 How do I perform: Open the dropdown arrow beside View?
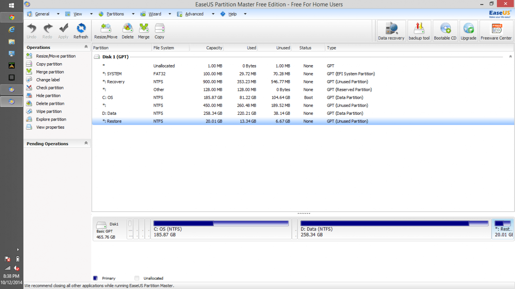[91, 14]
